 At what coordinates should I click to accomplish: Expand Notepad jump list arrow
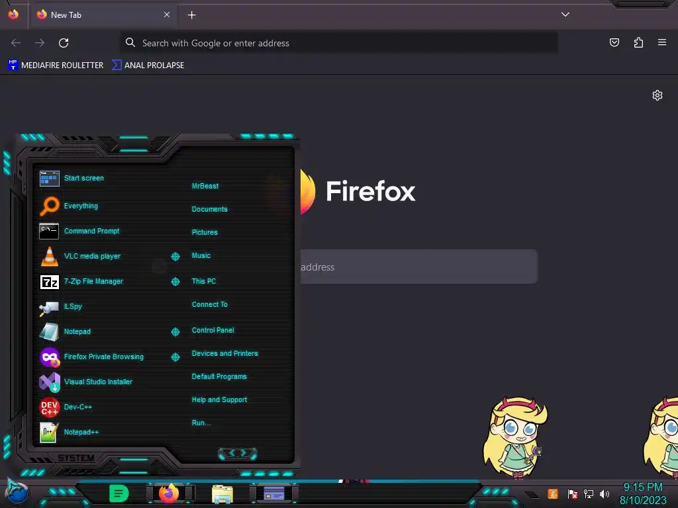click(x=175, y=332)
